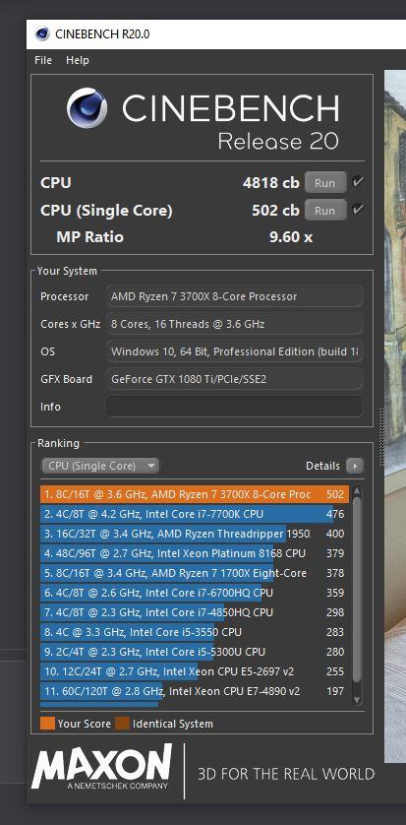This screenshot has width=406, height=825.
Task: Click the Cores x GHz field value
Action: (234, 324)
